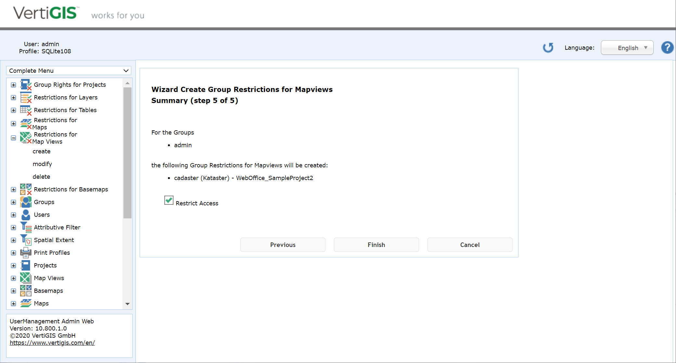The height and width of the screenshot is (363, 676).
Task: Select the Groups icon in the sidebar
Action: (26, 202)
